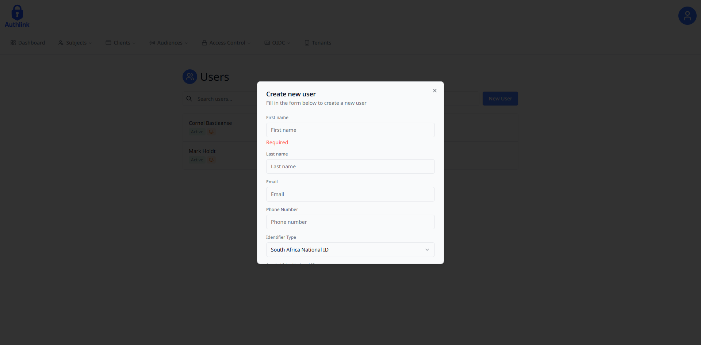Click the Subjects user icon in navigation
The width and height of the screenshot is (701, 345).
pos(61,43)
